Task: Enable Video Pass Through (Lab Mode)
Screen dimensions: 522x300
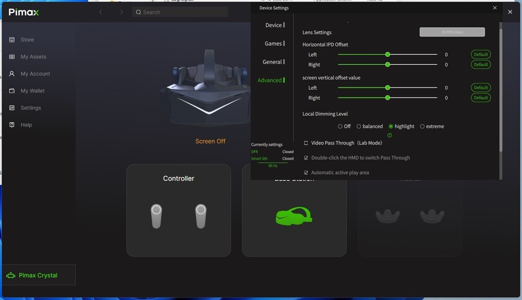Action: pos(306,143)
